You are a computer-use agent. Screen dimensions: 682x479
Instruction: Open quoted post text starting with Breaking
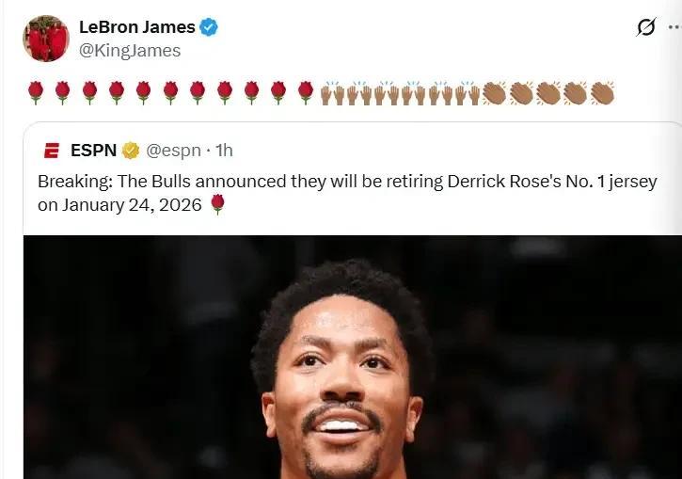point(347,193)
